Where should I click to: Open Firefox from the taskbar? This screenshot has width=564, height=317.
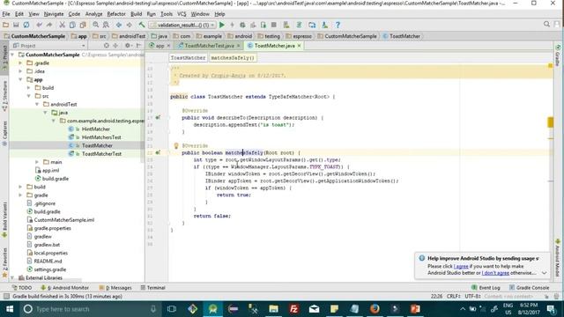[x=375, y=309]
